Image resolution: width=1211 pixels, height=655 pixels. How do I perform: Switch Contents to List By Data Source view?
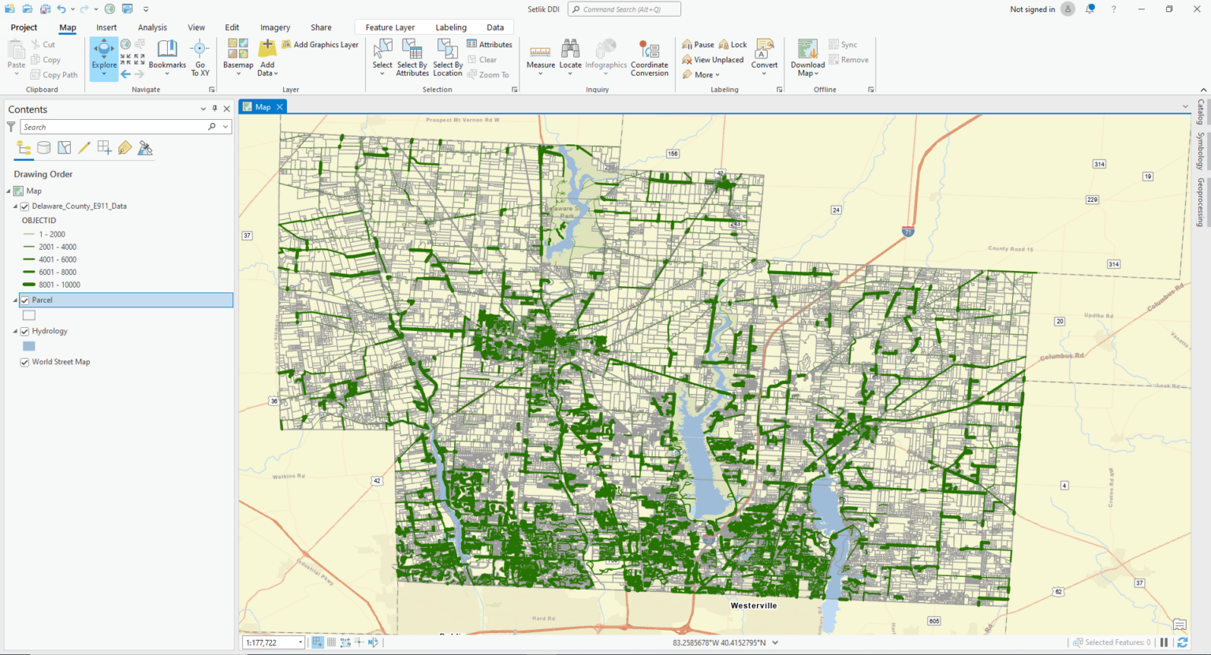(x=43, y=147)
